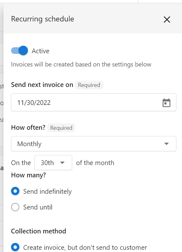Choose Create invoice, but don't send option
182x252 pixels.
(15, 247)
